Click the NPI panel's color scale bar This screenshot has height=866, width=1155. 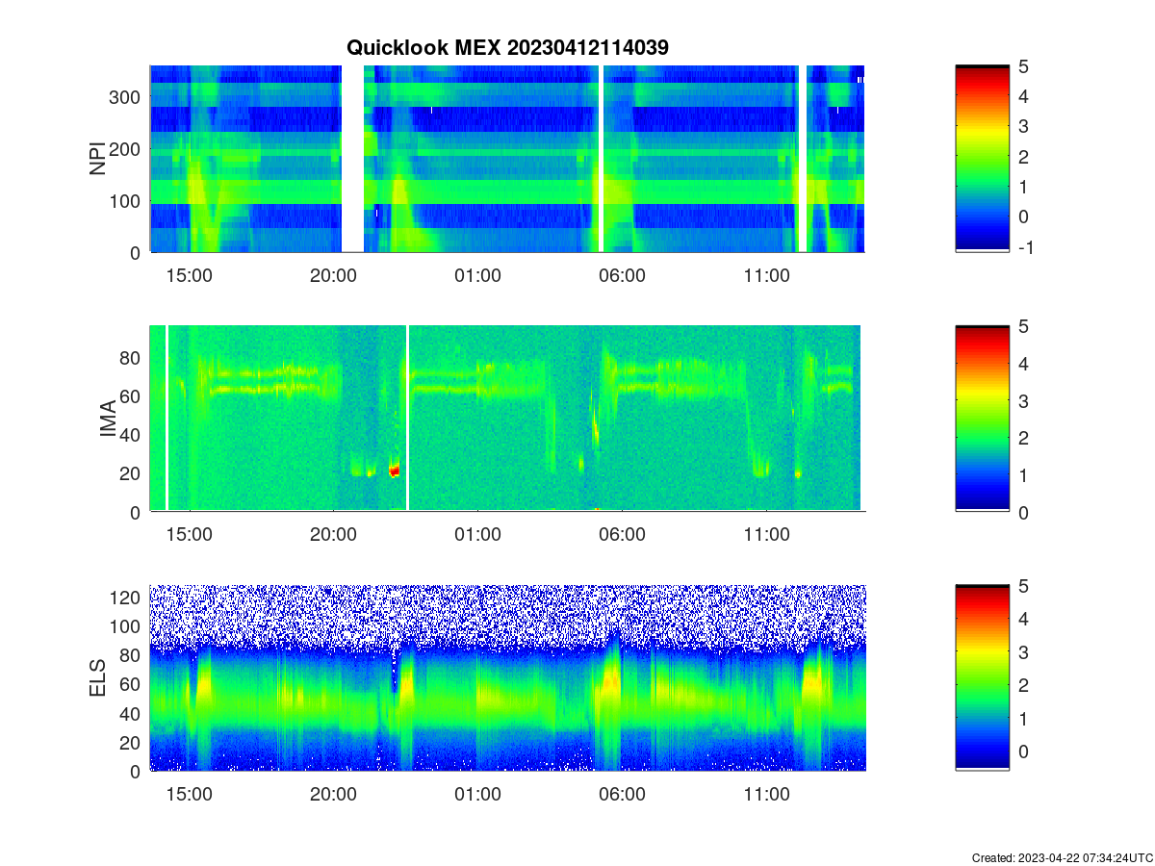tap(983, 159)
